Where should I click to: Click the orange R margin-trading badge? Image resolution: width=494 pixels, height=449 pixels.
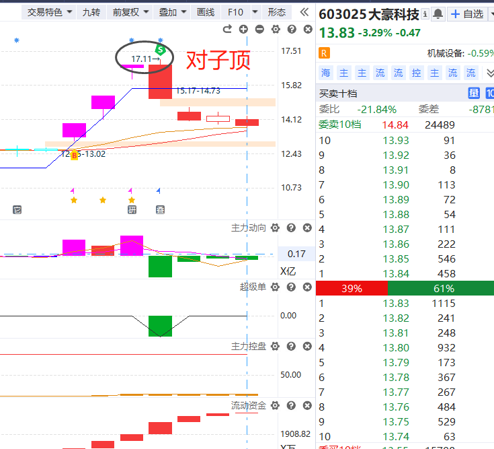pos(324,53)
